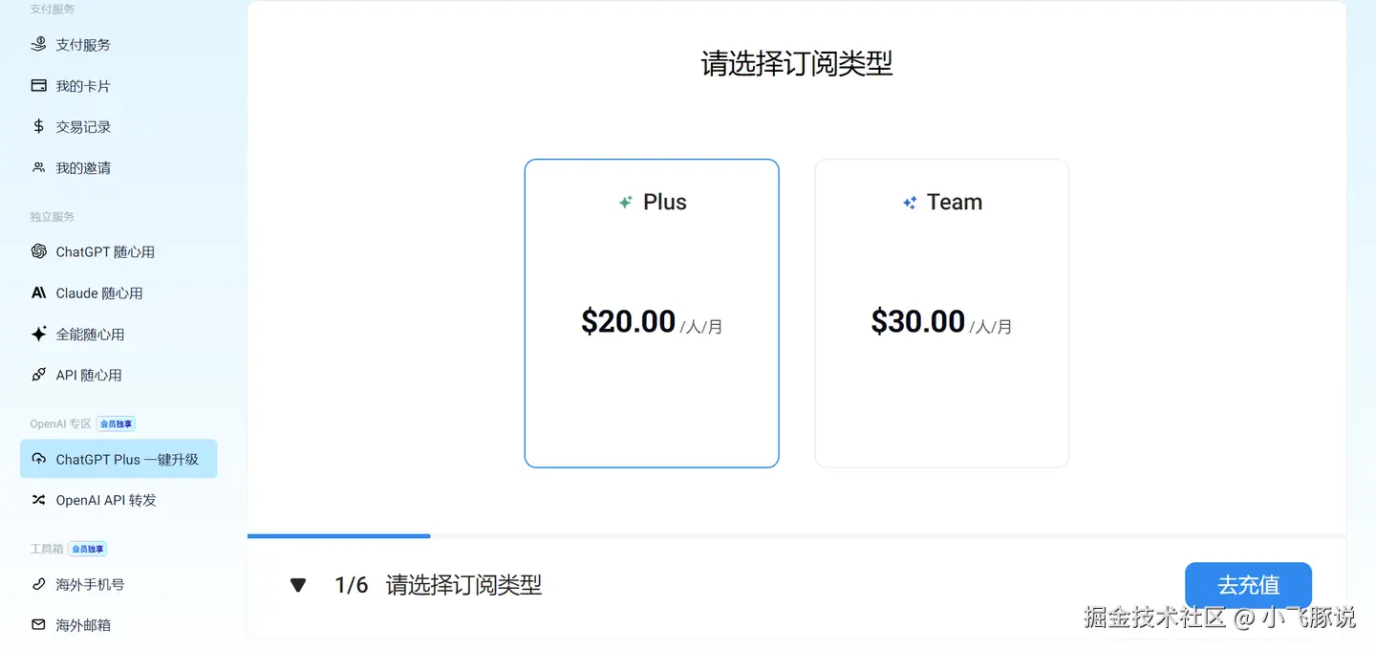Screen dimensions: 1376x650
Task: Click the blue step progress bar
Action: [338, 536]
